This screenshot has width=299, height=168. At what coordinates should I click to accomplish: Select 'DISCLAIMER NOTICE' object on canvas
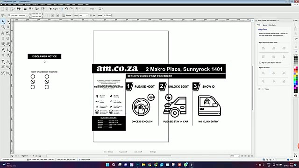click(44, 56)
